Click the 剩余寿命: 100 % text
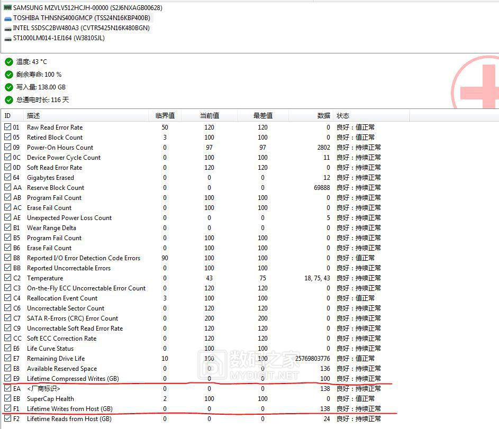This screenshot has width=499, height=429. (x=39, y=75)
